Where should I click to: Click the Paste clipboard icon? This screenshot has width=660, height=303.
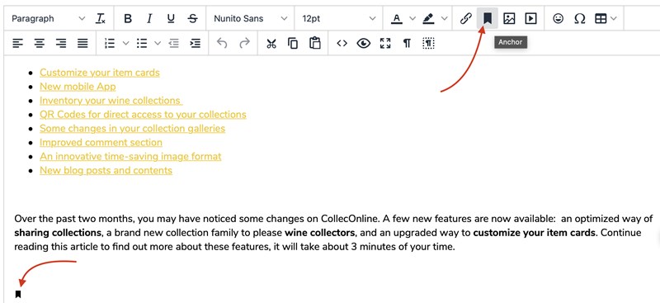point(315,43)
